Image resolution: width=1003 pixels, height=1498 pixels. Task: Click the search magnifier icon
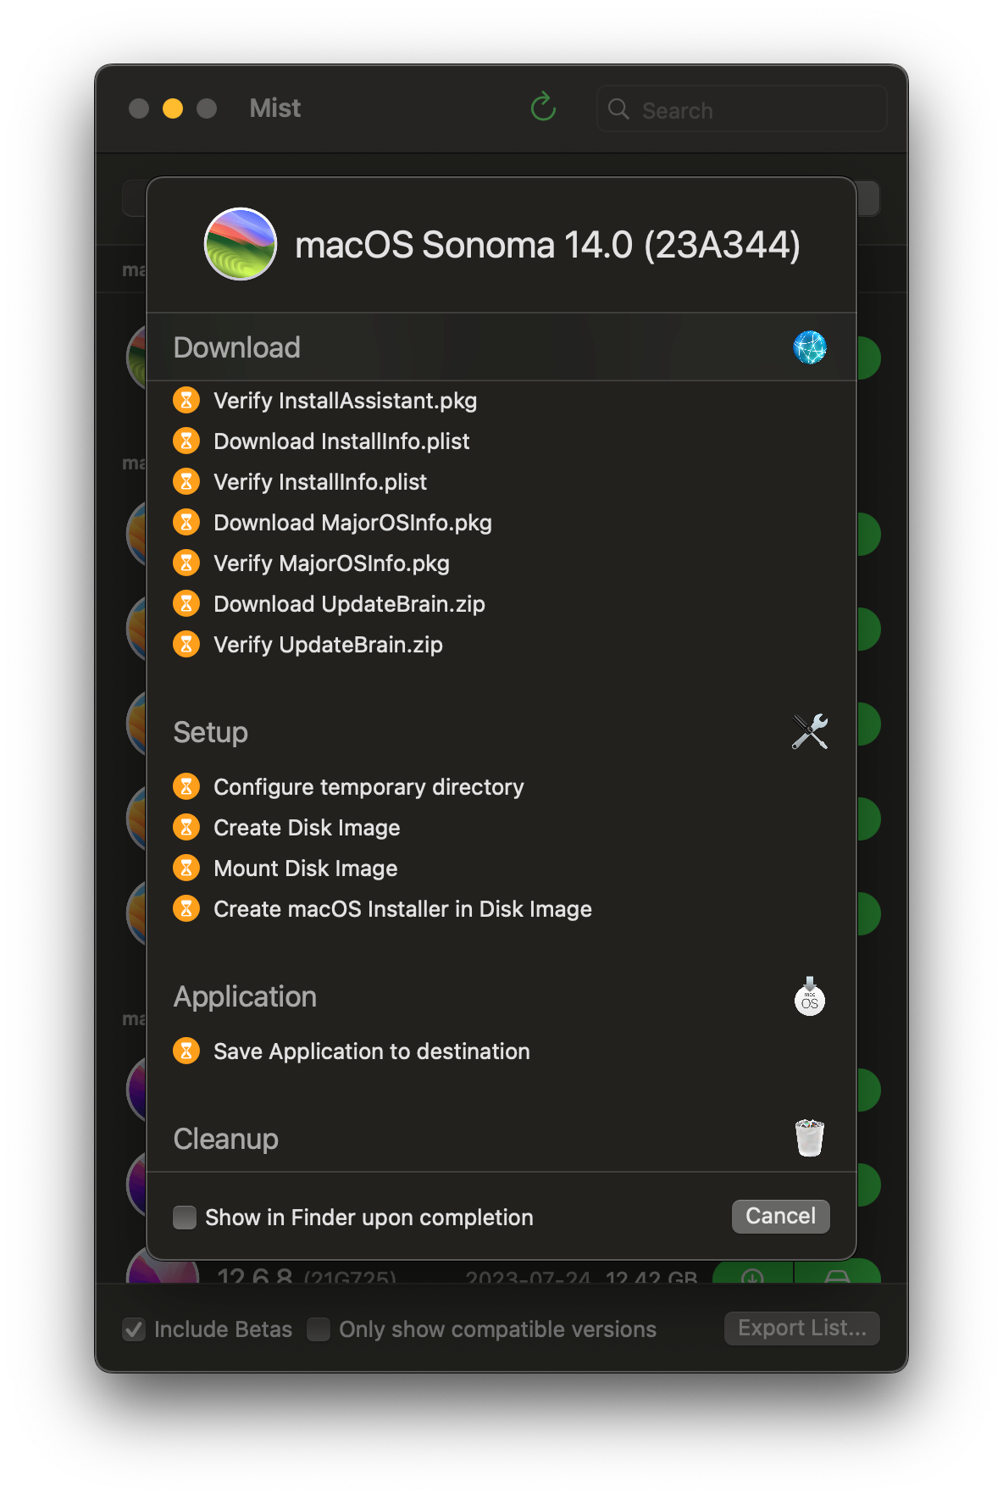pyautogui.click(x=619, y=109)
